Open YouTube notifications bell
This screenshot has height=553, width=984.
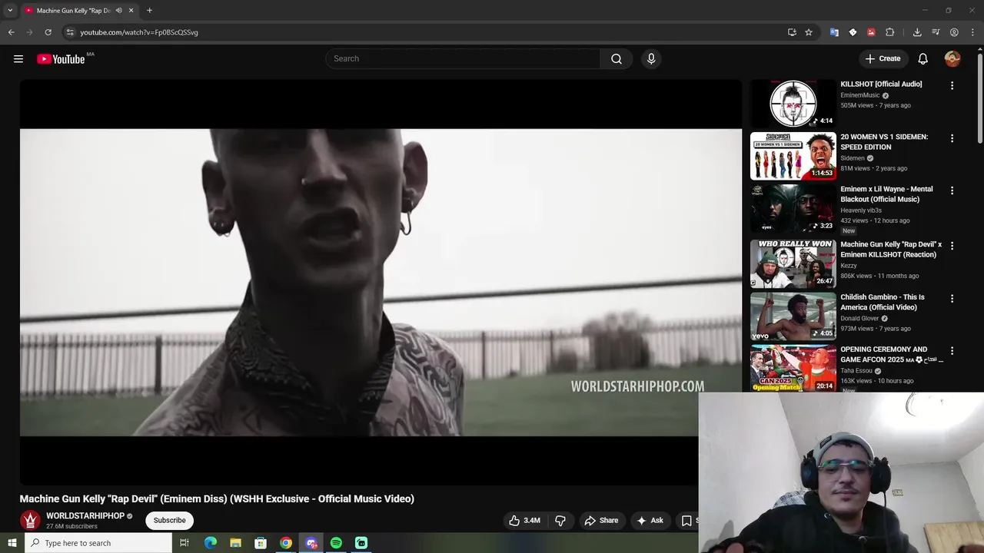click(923, 59)
